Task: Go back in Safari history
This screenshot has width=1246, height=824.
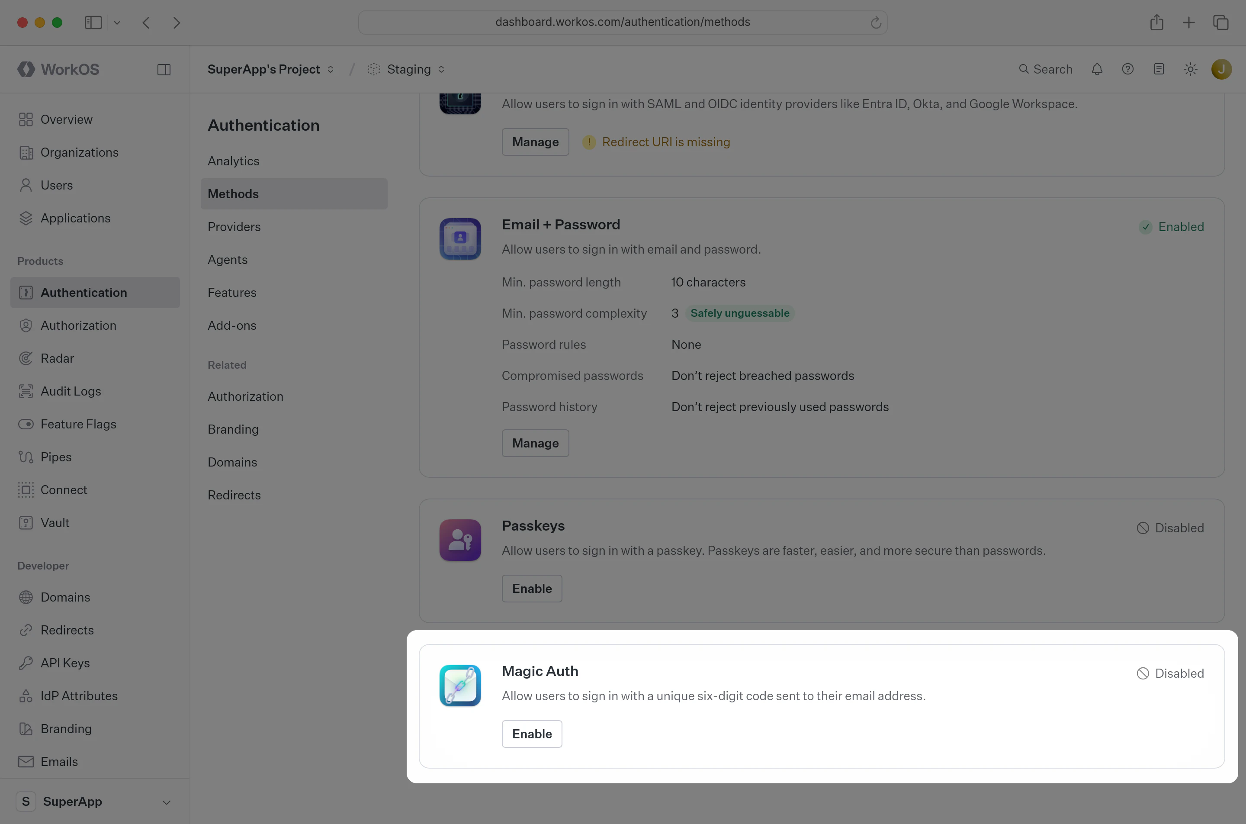Action: point(146,23)
